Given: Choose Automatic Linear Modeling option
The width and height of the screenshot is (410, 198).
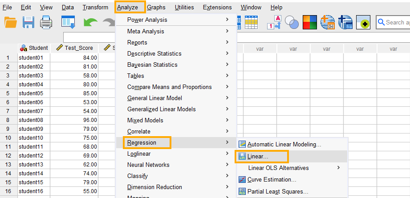Looking at the screenshot, I should point(284,144).
